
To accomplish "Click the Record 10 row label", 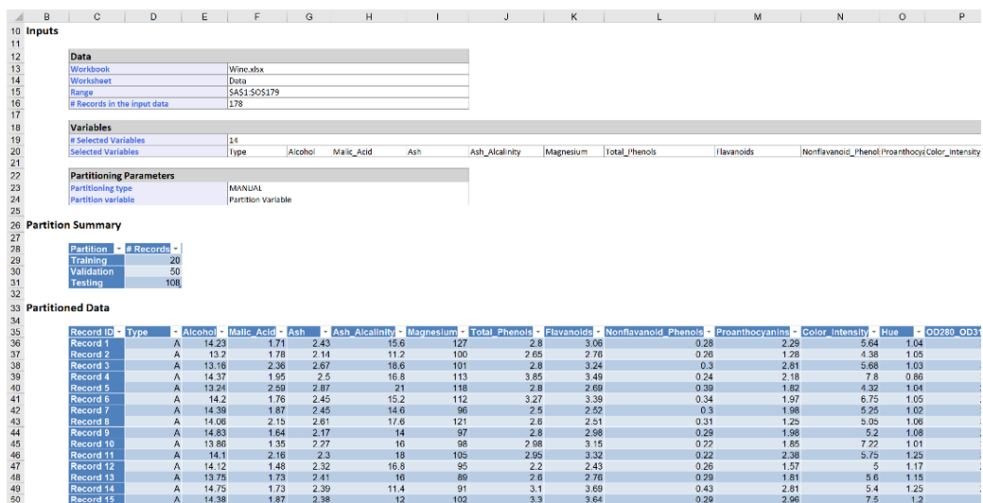I will (x=91, y=443).
